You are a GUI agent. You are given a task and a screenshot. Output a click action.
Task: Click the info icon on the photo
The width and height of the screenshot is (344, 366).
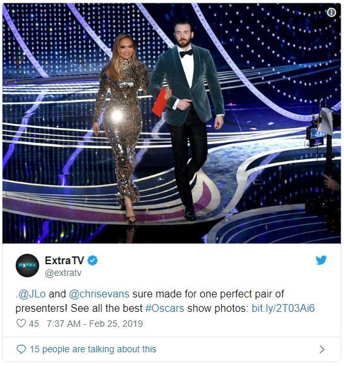332,12
